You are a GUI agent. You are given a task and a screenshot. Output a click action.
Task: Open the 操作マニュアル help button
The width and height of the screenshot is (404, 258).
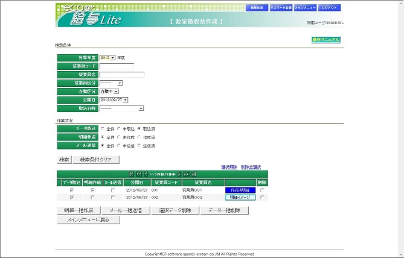[326, 40]
